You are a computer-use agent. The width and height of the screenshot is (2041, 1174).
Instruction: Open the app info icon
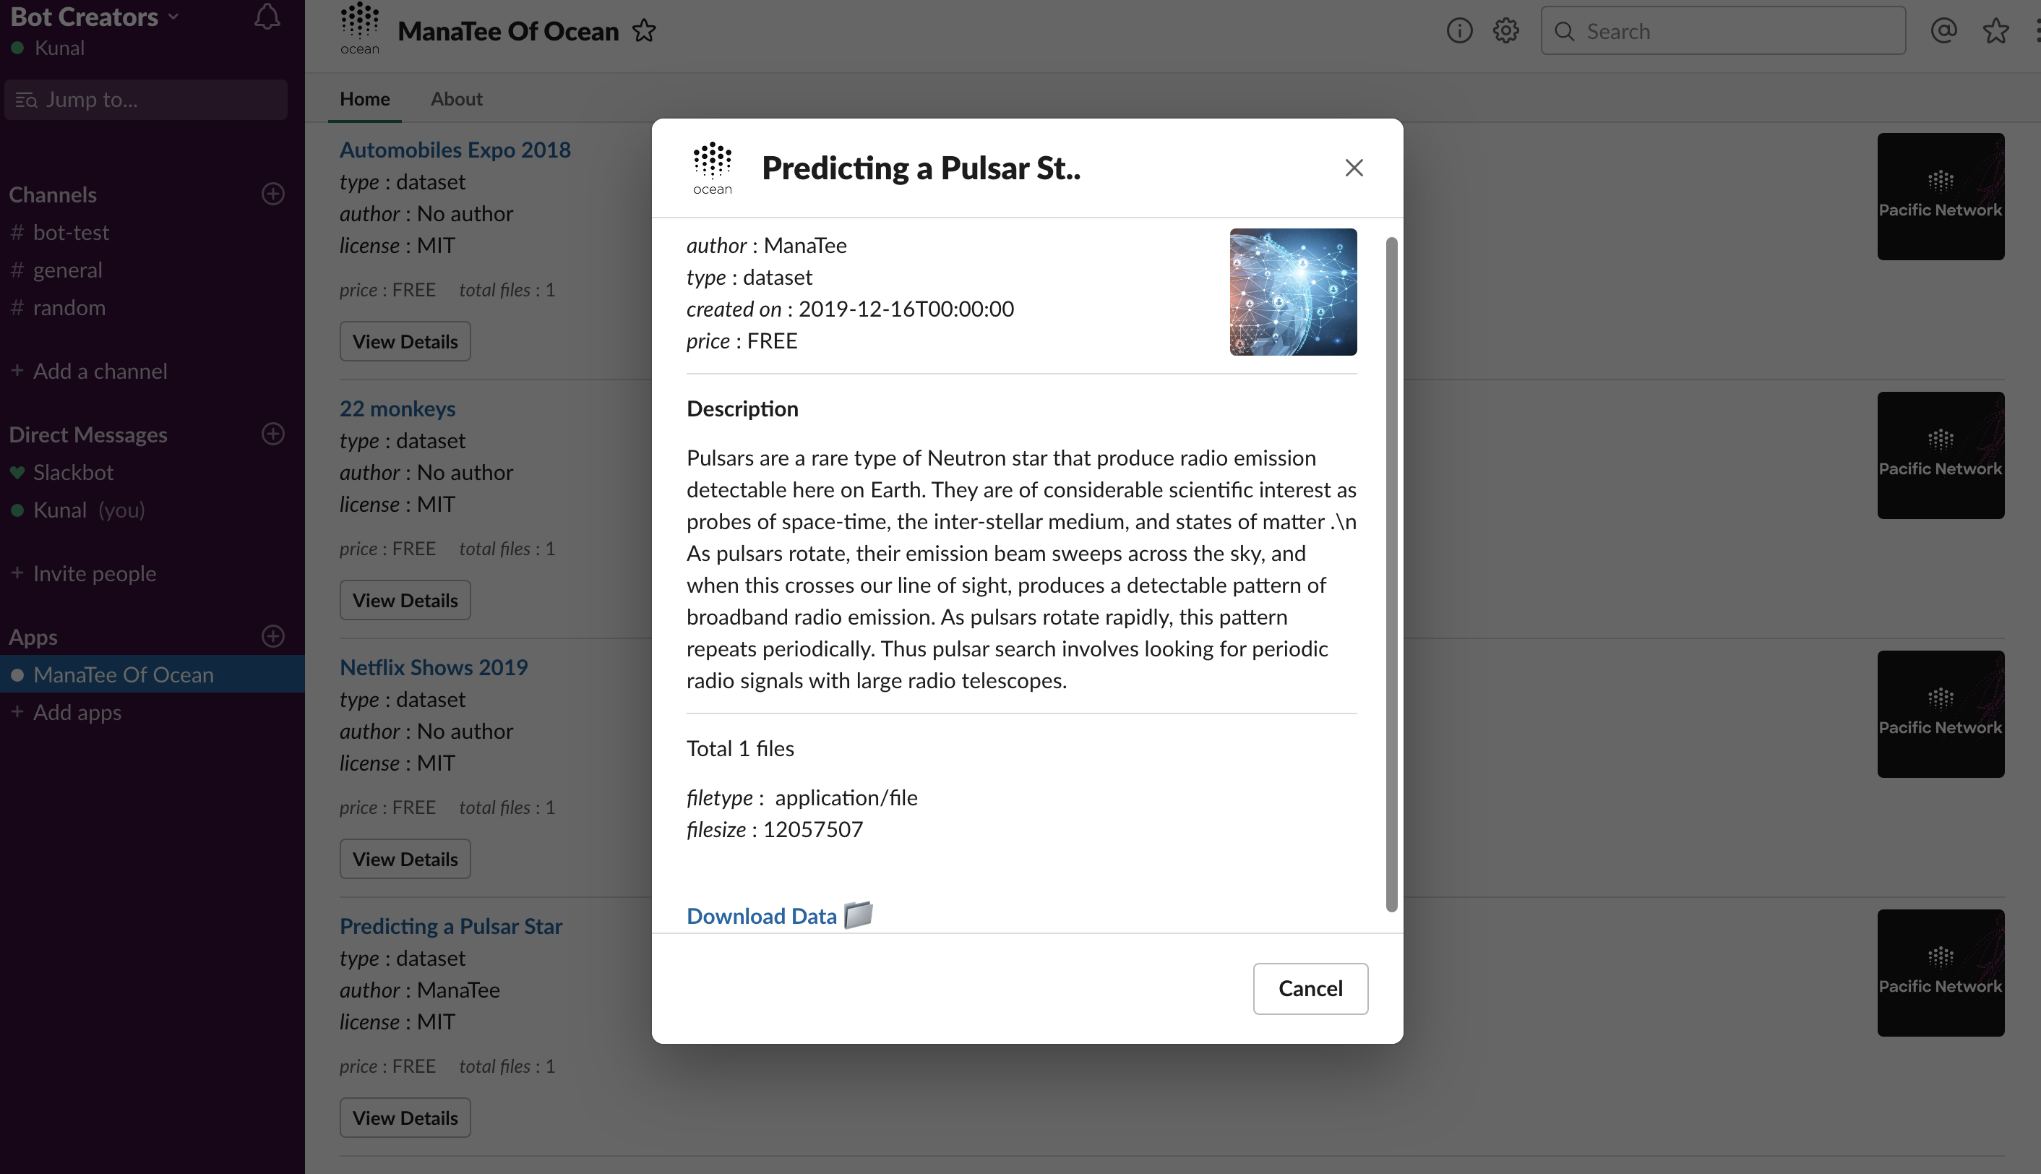(1459, 30)
